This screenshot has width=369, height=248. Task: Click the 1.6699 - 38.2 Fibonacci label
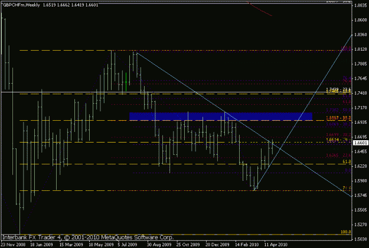click(x=338, y=135)
